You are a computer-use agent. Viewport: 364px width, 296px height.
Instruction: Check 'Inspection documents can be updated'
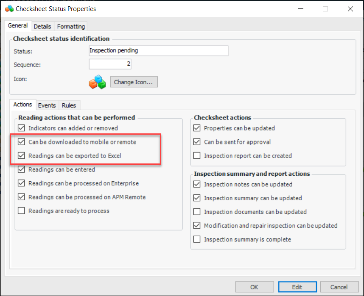click(x=197, y=212)
